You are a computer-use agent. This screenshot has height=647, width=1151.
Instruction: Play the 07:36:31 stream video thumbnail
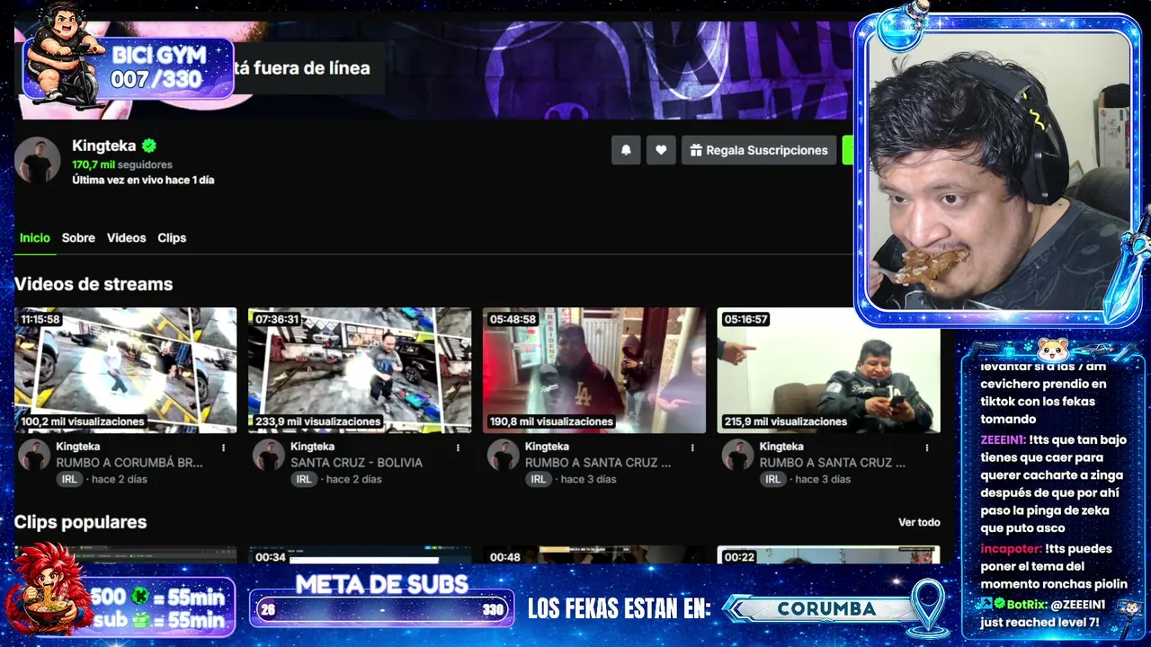[x=360, y=370]
